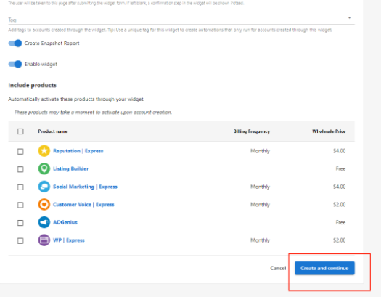Click the WP Express purple icon
Screen dimensions: 381x297
click(x=44, y=240)
